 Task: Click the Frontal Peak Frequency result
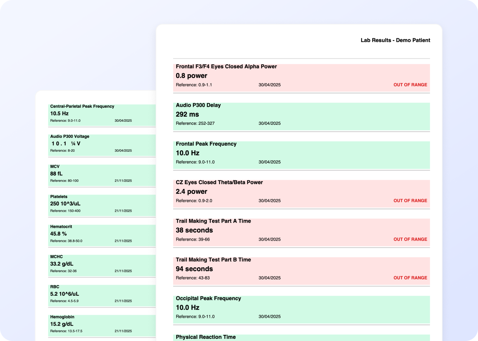pos(301,155)
